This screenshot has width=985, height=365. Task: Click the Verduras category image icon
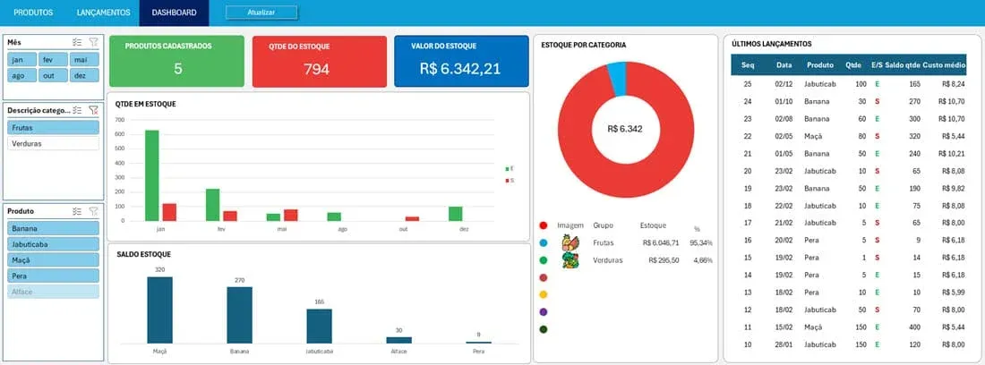coord(570,260)
